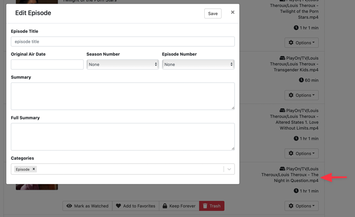Toggle Keep Forever for this recording
355x217 pixels.
coord(179,206)
